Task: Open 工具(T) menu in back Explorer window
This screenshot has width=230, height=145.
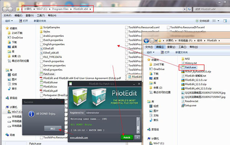Action: [x=41, y=15]
